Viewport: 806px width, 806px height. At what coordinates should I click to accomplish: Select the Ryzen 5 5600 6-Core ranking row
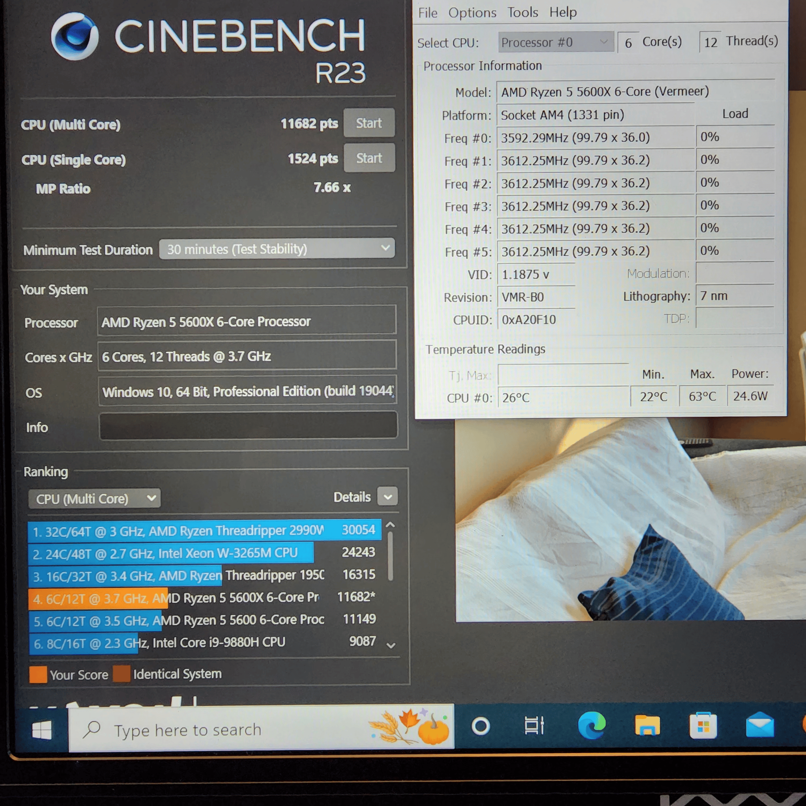click(x=204, y=620)
